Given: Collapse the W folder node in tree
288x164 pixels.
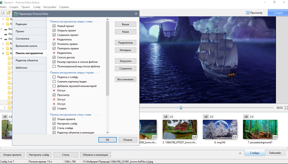Looking at the screenshot, I should point(3,53).
